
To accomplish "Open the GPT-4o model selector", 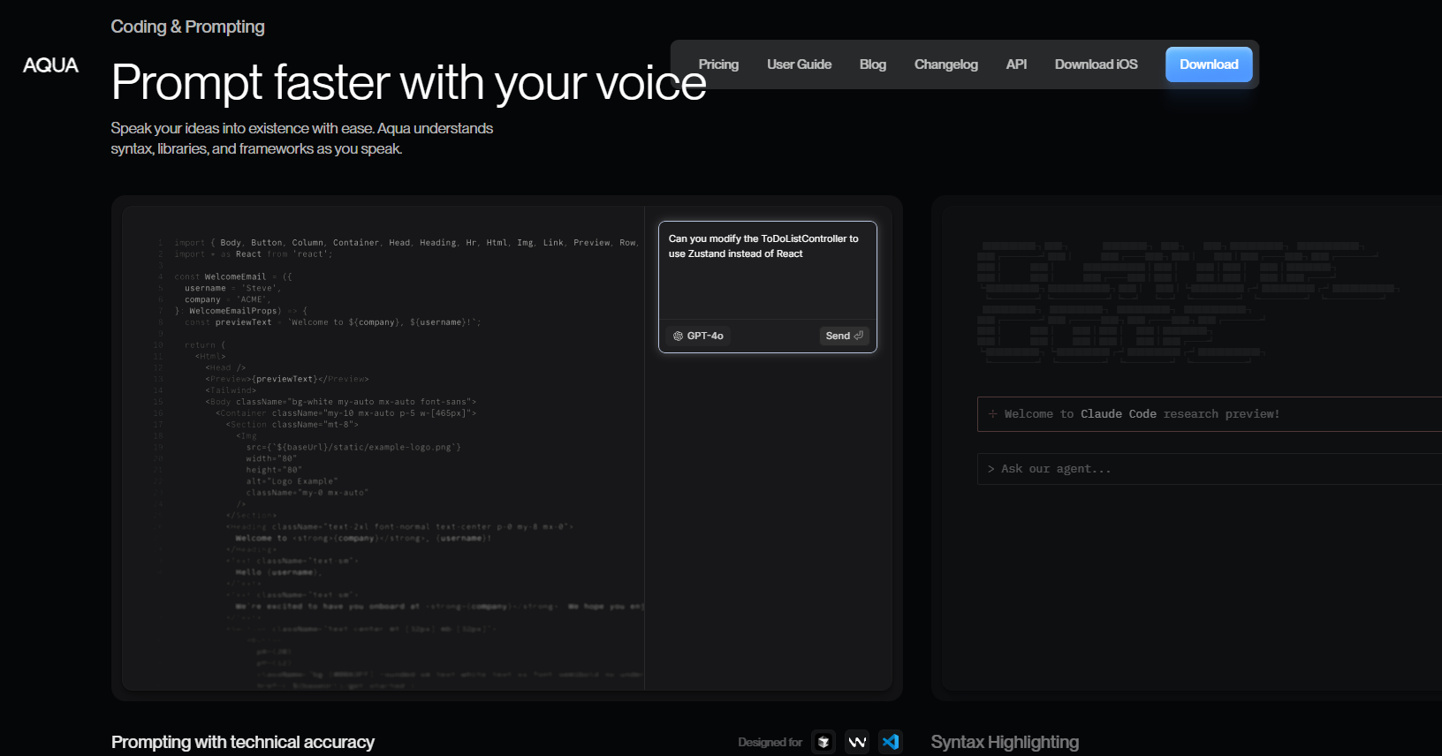I will point(698,336).
